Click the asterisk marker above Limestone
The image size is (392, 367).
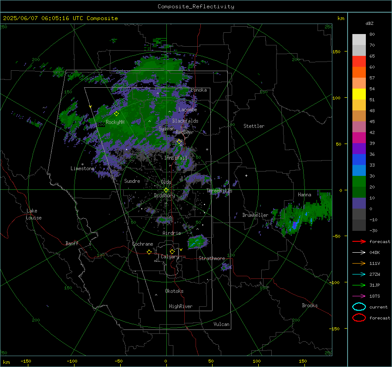click(82, 165)
